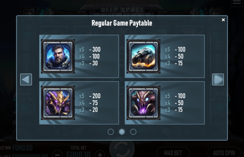Select the purple gold alien symbol

pos(58,103)
